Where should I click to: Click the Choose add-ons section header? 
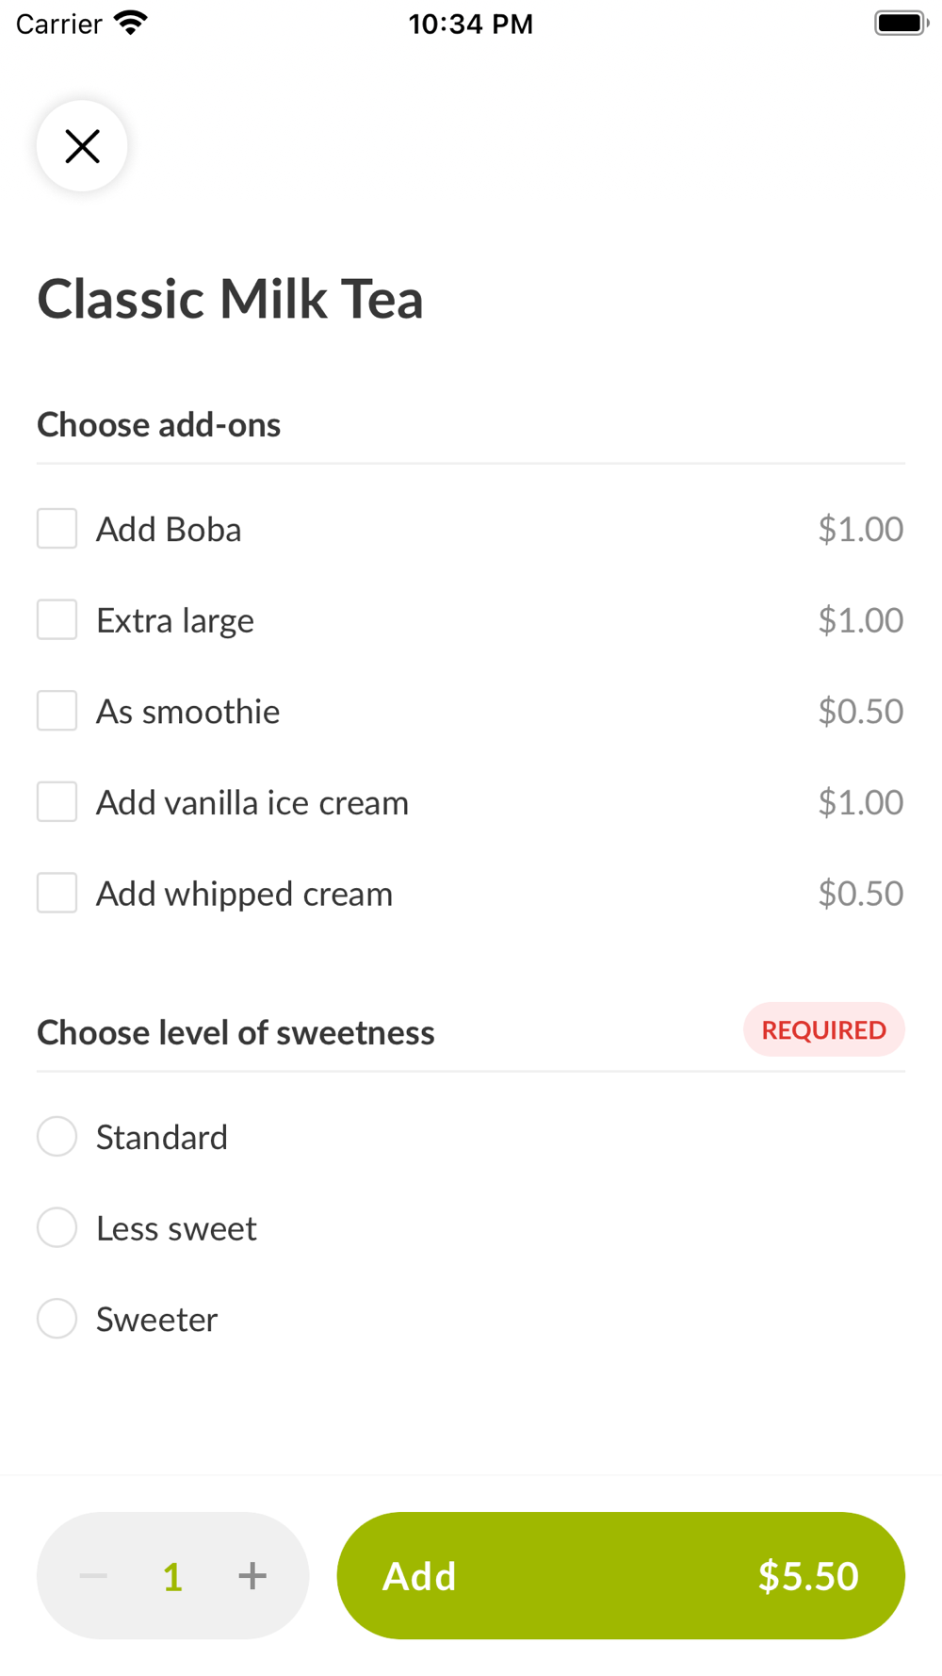tap(158, 425)
